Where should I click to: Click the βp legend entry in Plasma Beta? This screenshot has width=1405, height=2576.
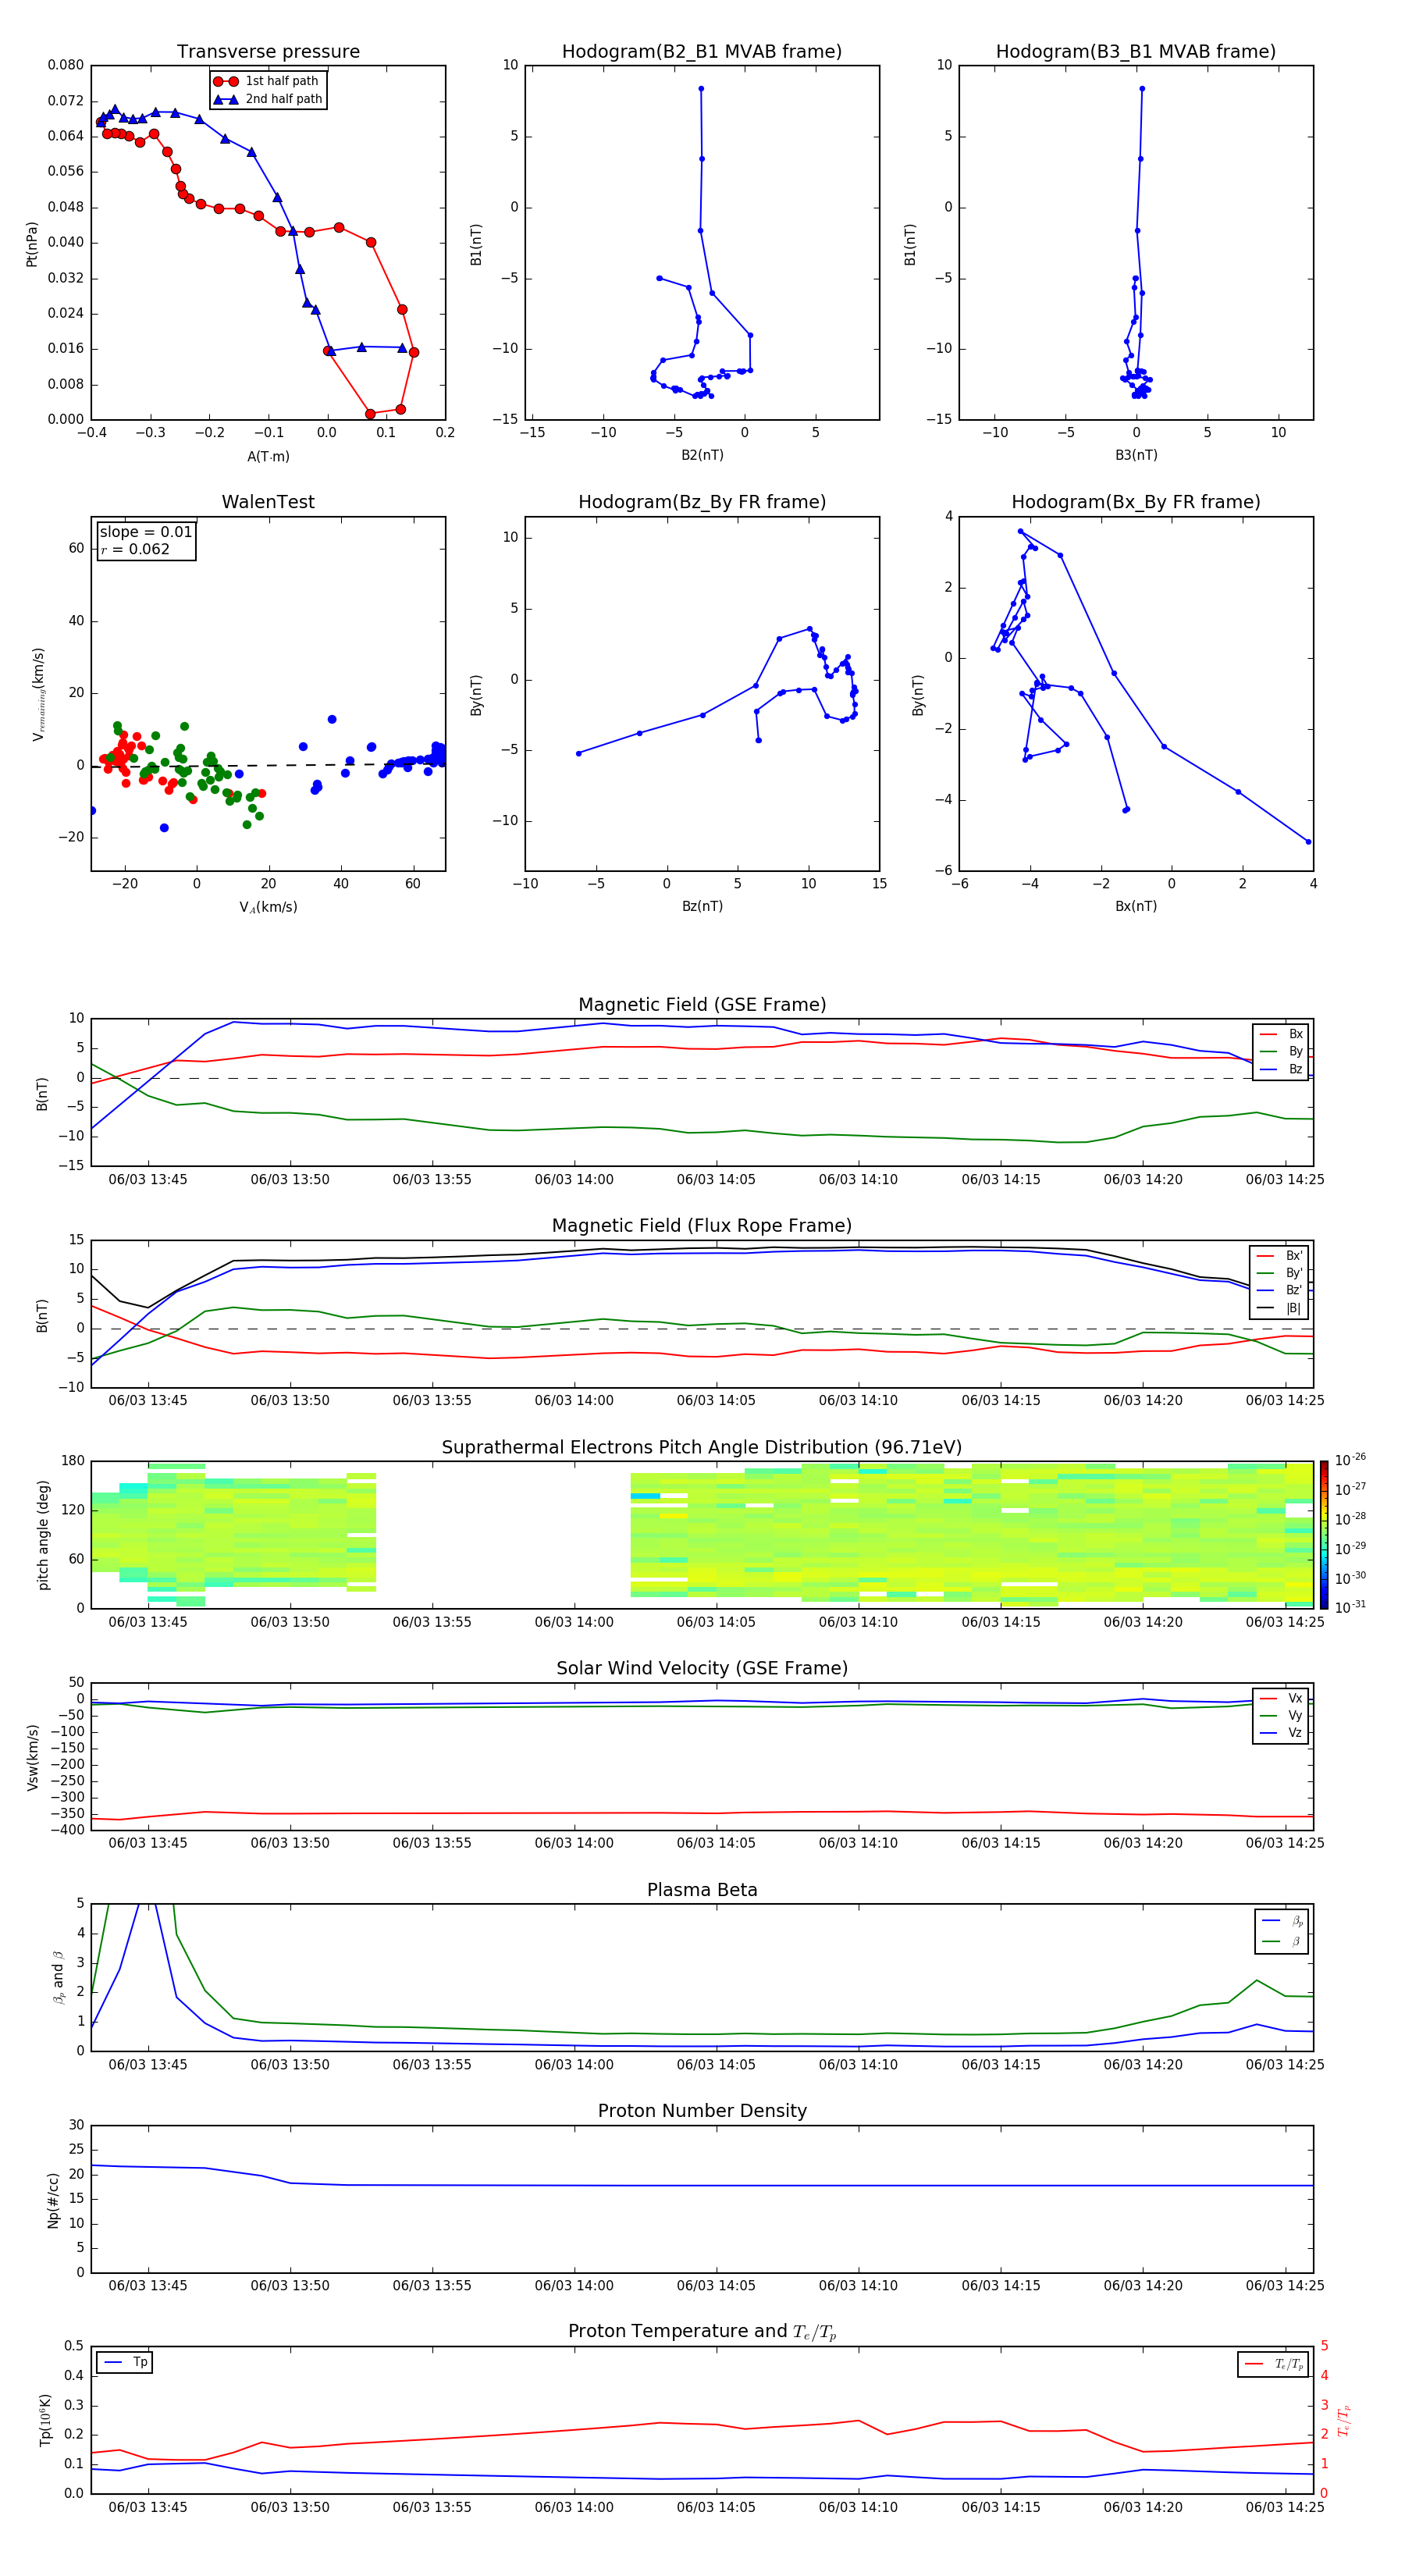click(x=1281, y=1921)
